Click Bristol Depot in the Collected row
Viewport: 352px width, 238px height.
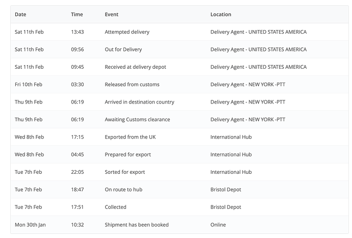pyautogui.click(x=225, y=207)
